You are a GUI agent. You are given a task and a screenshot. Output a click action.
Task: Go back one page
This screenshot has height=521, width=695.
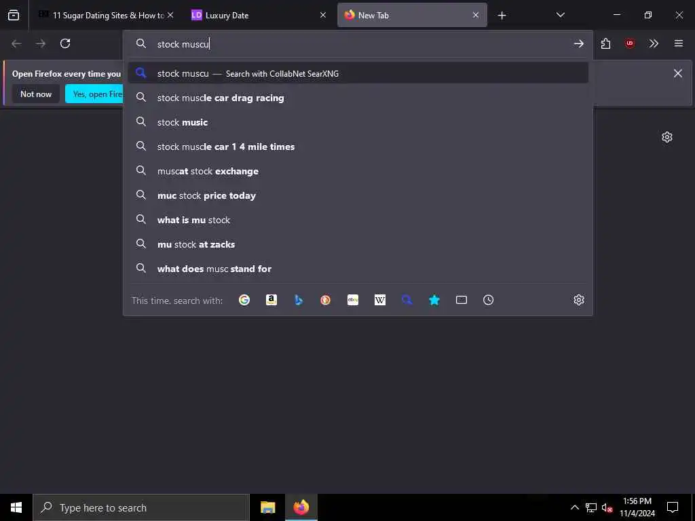tap(16, 43)
